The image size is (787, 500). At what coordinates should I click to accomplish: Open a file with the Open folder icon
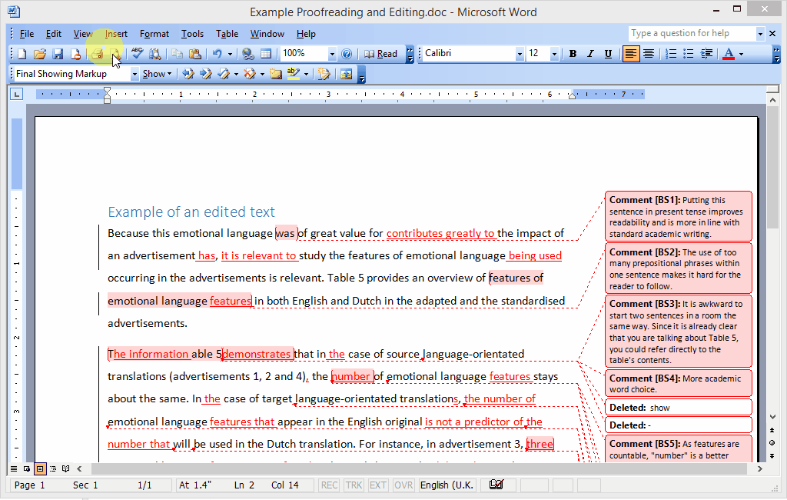[39, 54]
